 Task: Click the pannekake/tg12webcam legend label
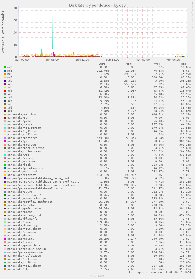24,266
